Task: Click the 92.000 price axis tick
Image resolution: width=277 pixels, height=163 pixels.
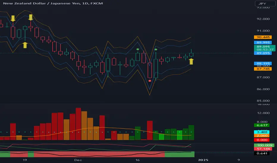Action: pos(263,19)
